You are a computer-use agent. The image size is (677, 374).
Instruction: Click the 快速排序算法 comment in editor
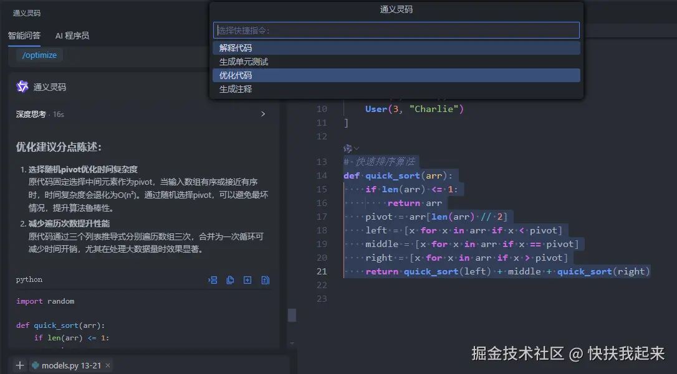[x=380, y=162]
